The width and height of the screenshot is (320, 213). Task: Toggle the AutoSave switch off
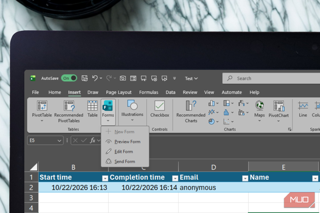[x=69, y=78]
